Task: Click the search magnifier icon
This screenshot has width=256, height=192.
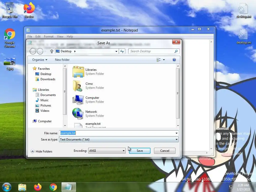Action: click(x=176, y=51)
